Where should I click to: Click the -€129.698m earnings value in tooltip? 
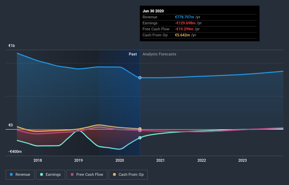(x=185, y=23)
